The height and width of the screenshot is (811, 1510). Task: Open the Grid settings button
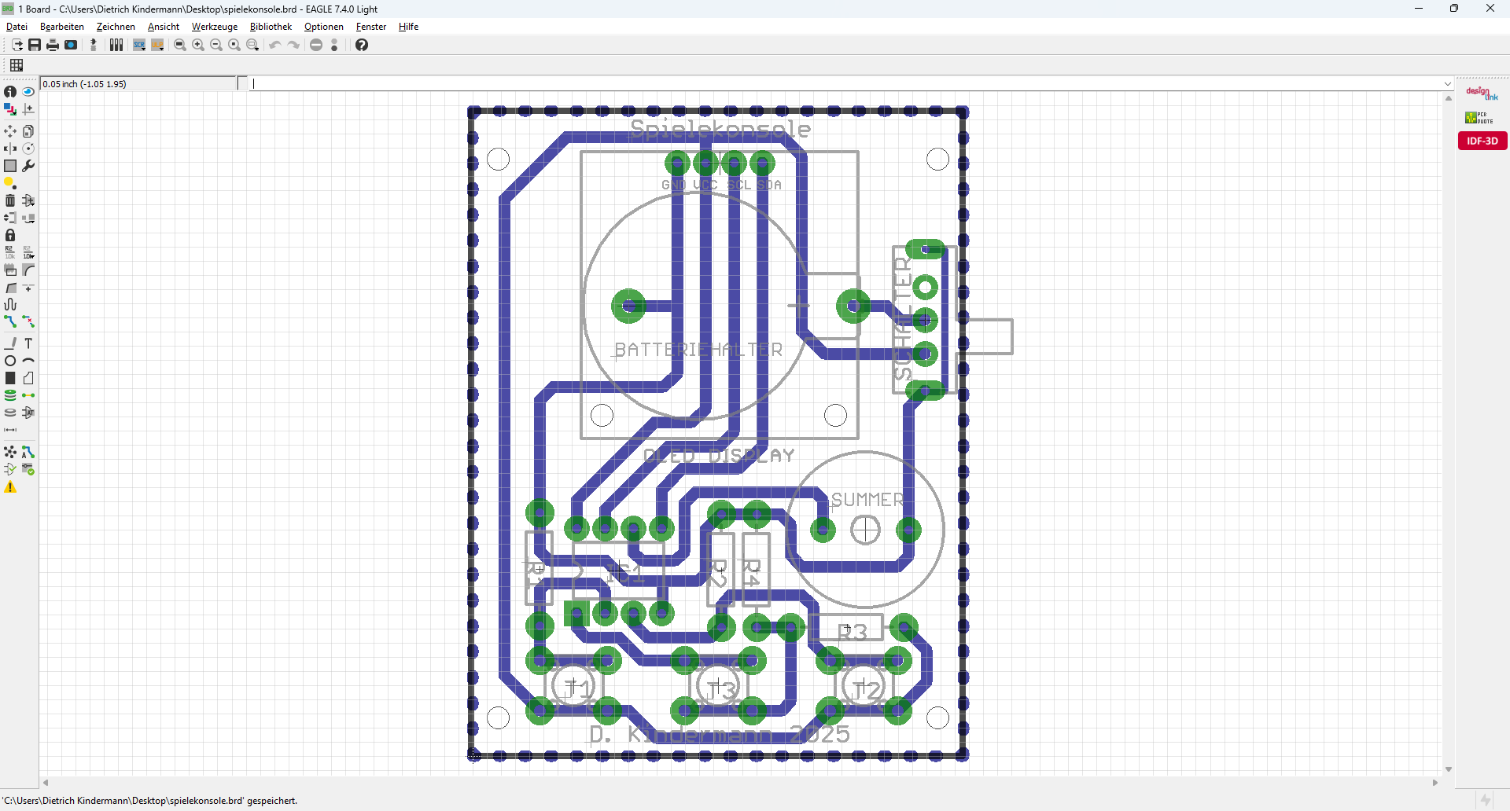pos(17,65)
